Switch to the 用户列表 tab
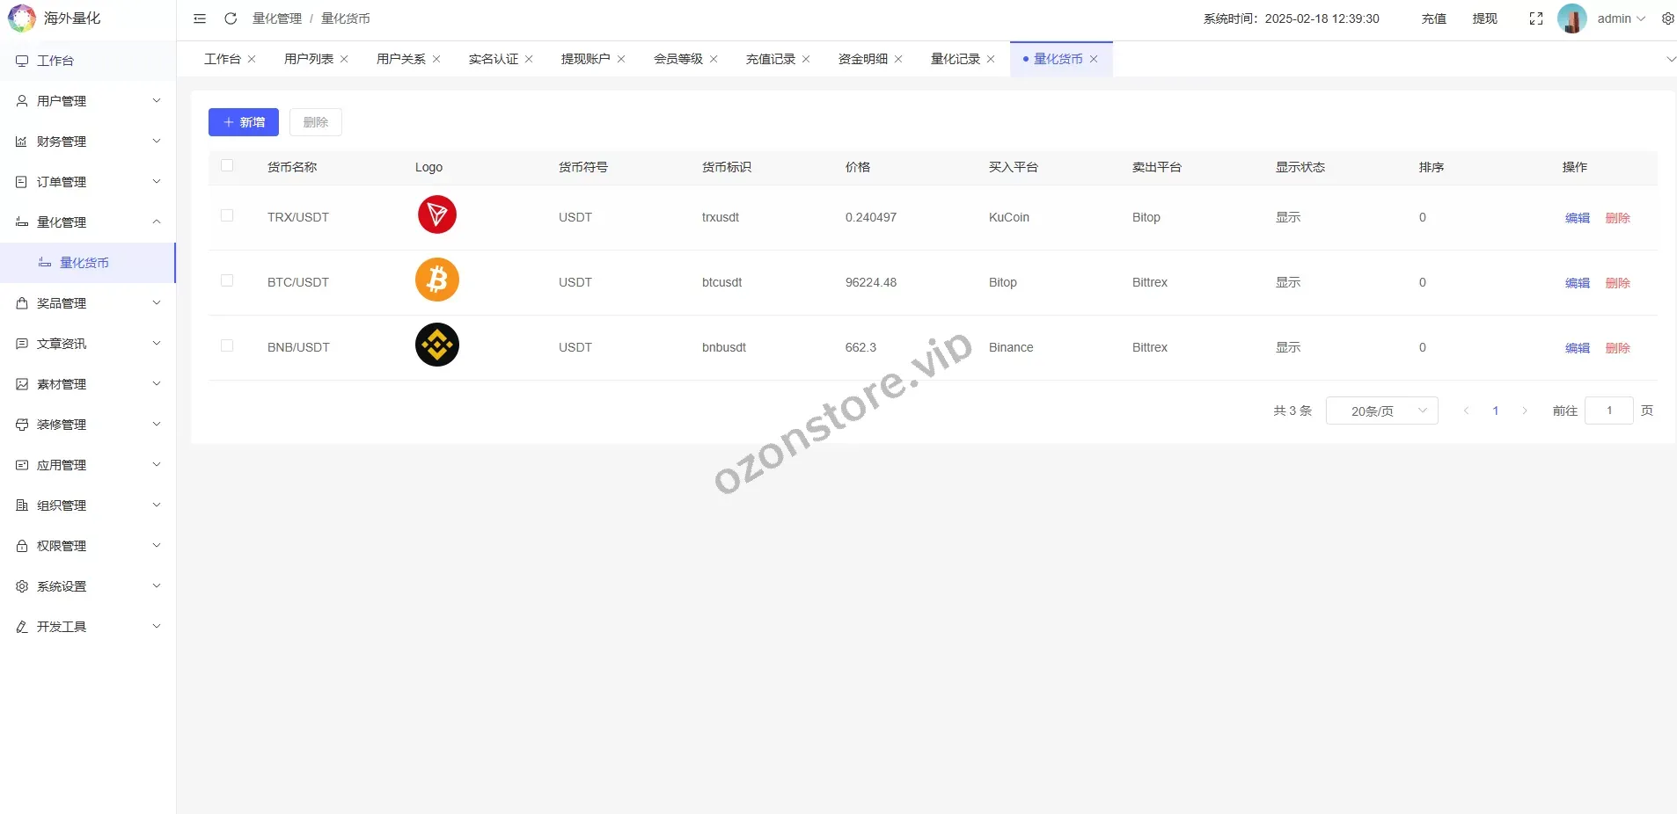Screen dimensions: 1677x814 tap(309, 59)
